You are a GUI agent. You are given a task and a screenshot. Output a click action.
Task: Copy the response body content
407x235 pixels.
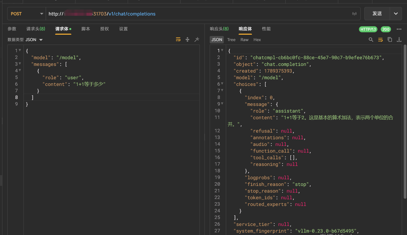coord(390,39)
